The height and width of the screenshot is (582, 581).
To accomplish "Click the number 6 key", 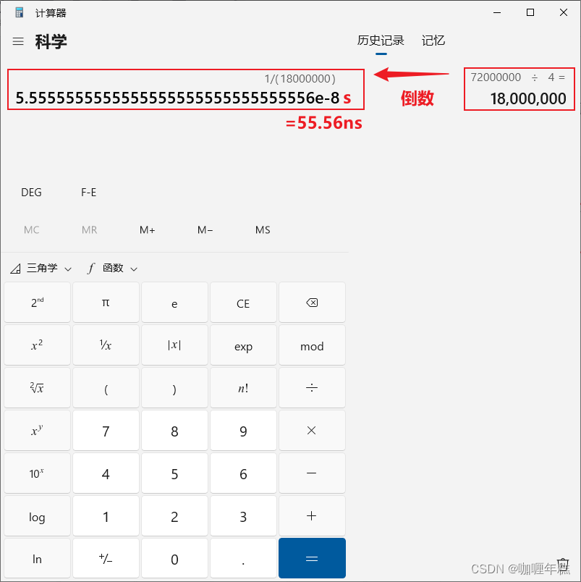I will 243,473.
